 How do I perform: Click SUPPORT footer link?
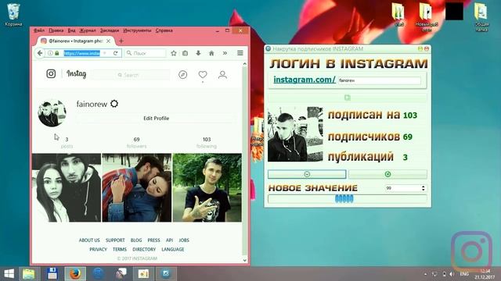pos(115,240)
